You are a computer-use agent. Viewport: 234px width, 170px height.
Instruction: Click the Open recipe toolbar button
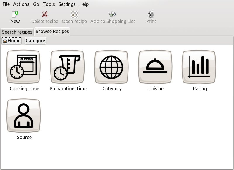click(x=74, y=18)
